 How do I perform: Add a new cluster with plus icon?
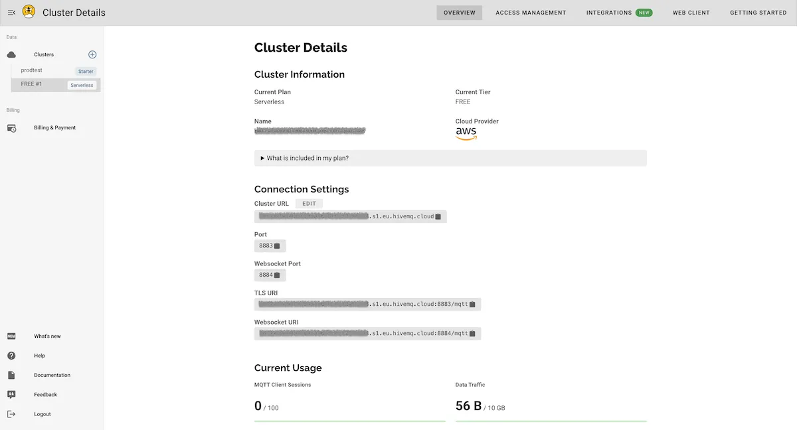tap(92, 54)
